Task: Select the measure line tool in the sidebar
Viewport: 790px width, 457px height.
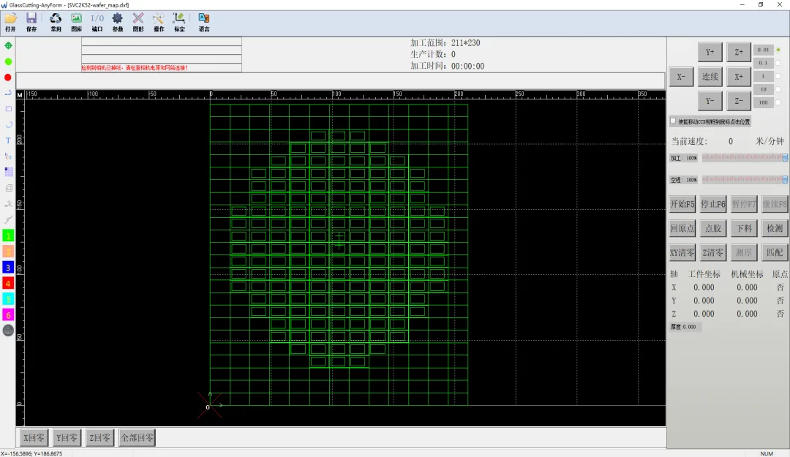Action: coord(8,219)
